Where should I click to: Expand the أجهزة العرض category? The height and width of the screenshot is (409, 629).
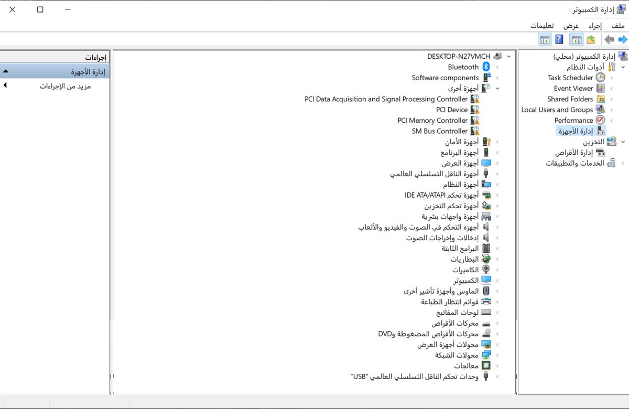[497, 163]
